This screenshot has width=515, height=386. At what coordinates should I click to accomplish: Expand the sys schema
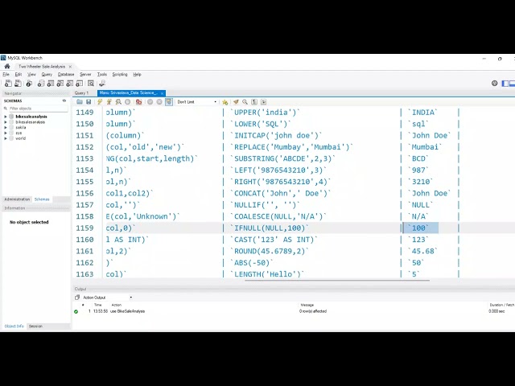pyautogui.click(x=6, y=133)
